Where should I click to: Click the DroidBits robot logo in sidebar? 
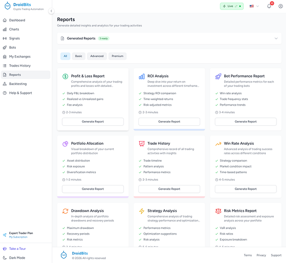(7, 6)
